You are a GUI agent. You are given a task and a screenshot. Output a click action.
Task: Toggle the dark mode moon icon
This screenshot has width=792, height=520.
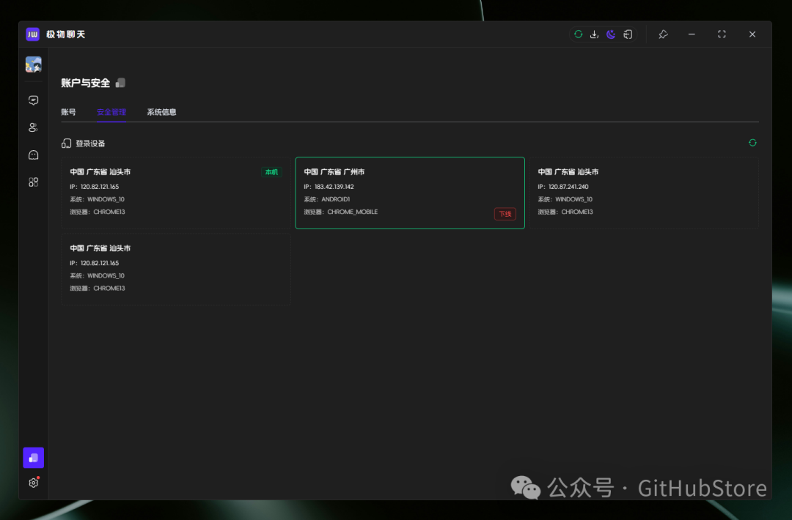(x=611, y=34)
